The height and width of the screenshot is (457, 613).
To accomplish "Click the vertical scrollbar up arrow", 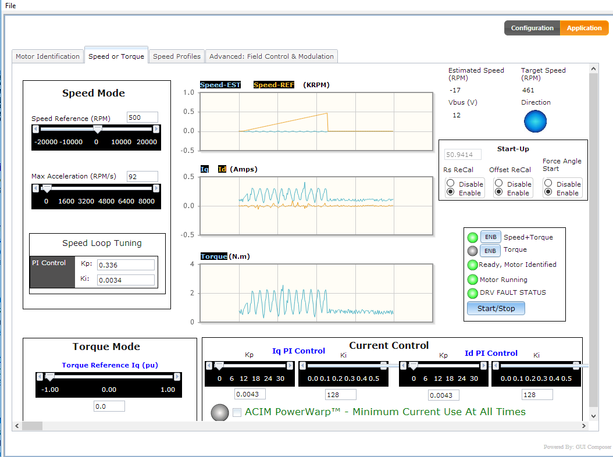I will [593, 69].
